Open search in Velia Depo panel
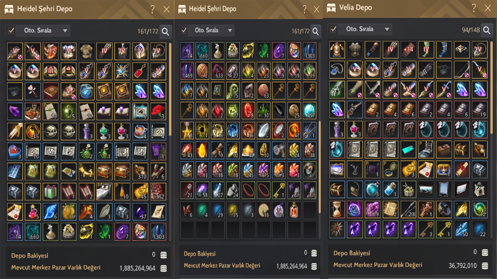The image size is (497, 279). [487, 30]
